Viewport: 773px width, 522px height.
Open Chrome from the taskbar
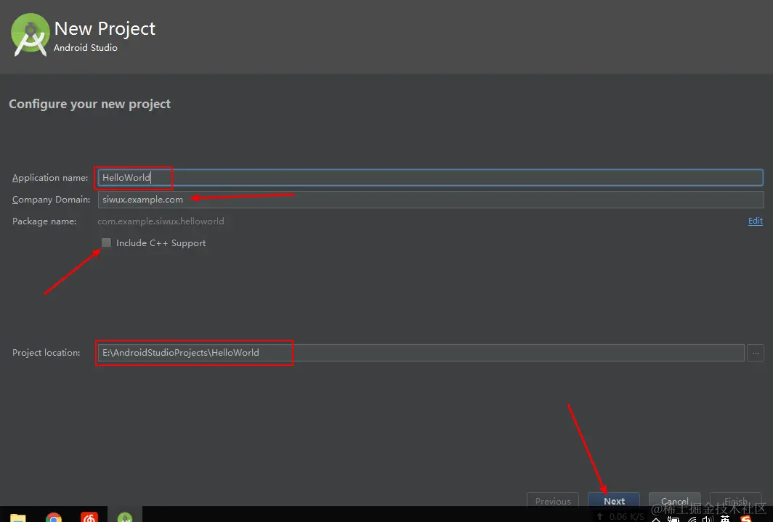(53, 517)
